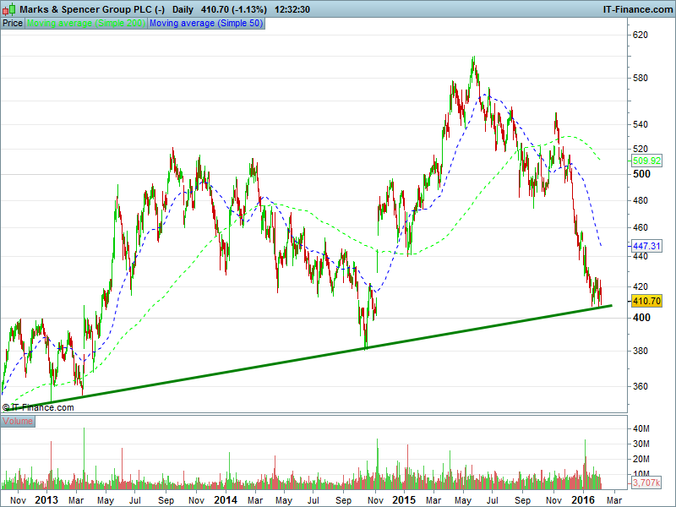Click the 509.92 green moving average tag

(646, 161)
